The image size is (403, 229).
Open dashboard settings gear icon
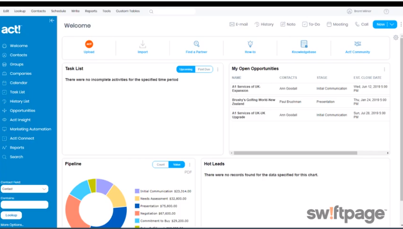(x=396, y=38)
